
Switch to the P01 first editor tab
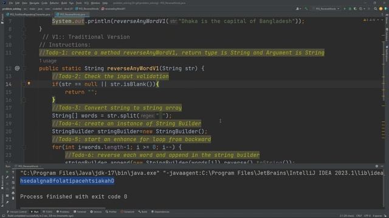(29, 15)
